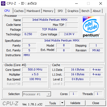Switch to the Caches tab
107x107 pixels.
19,11
